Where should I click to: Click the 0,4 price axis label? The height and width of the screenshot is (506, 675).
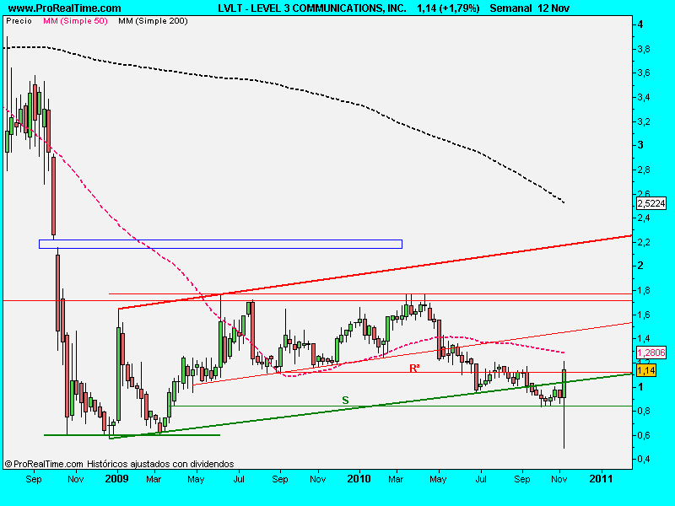(x=645, y=459)
